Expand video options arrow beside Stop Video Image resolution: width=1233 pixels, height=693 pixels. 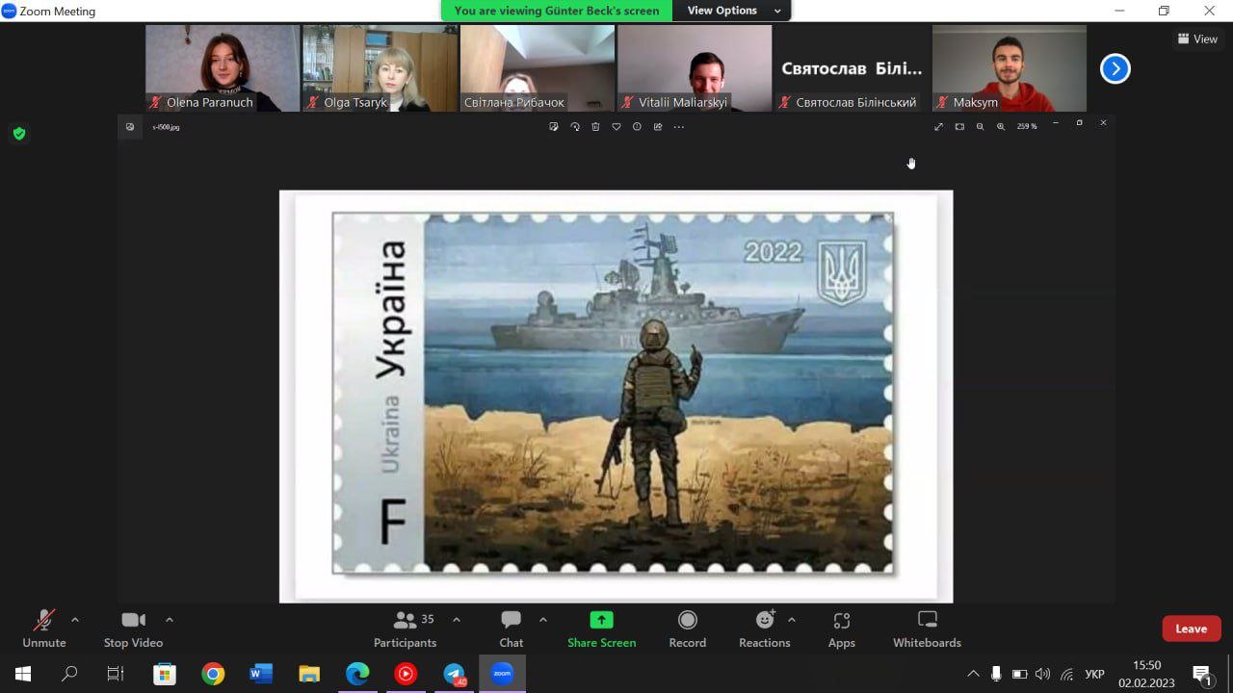pyautogui.click(x=170, y=620)
